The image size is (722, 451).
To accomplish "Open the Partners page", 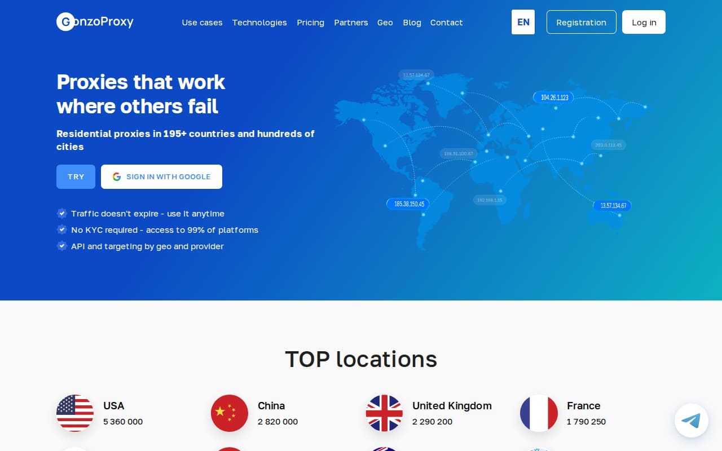I will (351, 23).
